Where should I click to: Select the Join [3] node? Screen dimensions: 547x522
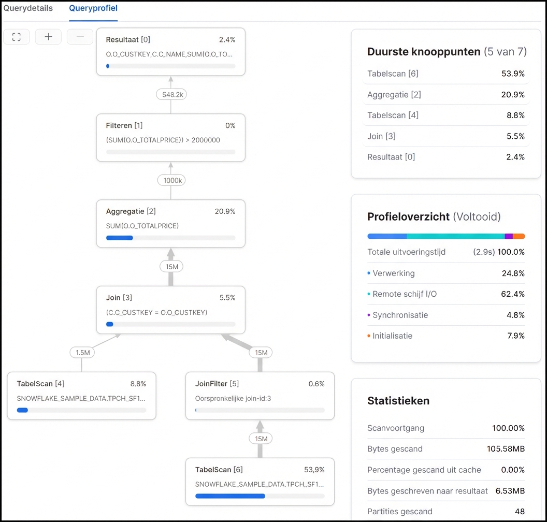[170, 310]
